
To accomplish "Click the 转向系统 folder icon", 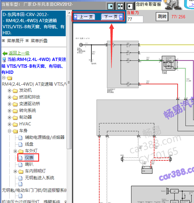I will (x=15, y=111).
